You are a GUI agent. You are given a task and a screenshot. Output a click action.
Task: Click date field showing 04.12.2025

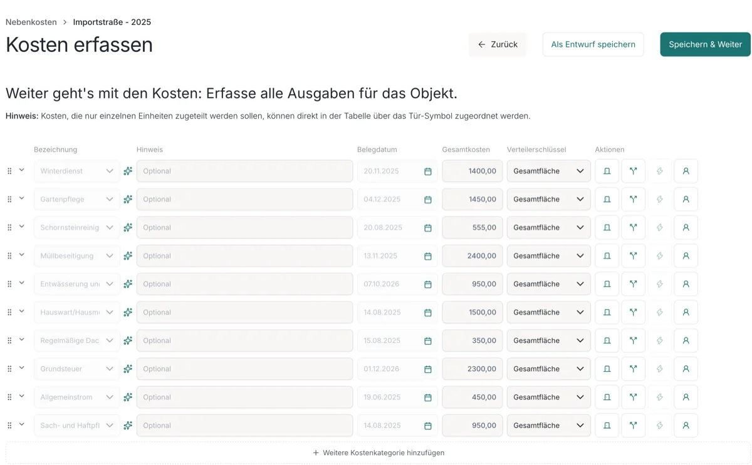[397, 199]
